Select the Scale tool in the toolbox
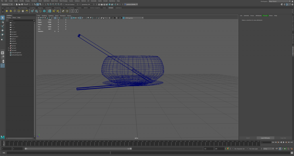 (x=3, y=39)
